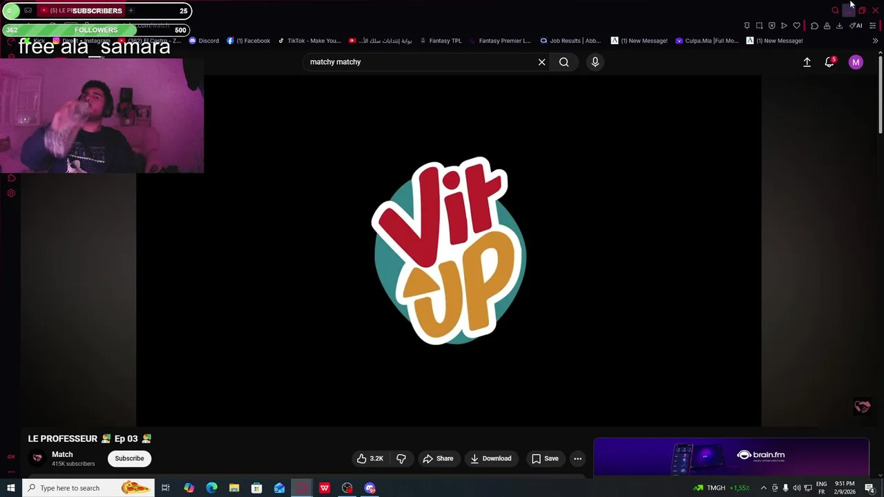The image size is (884, 497).
Task: Switch the ENG FR input language
Action: coord(822,488)
